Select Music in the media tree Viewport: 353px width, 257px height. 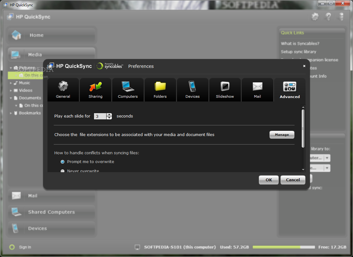(x=24, y=83)
